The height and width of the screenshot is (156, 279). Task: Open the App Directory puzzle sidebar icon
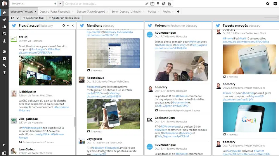tap(4, 51)
